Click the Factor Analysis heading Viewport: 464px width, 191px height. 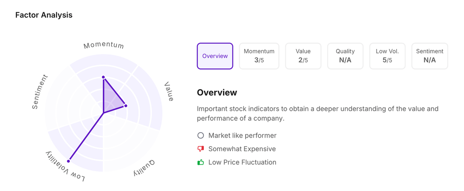tap(44, 15)
